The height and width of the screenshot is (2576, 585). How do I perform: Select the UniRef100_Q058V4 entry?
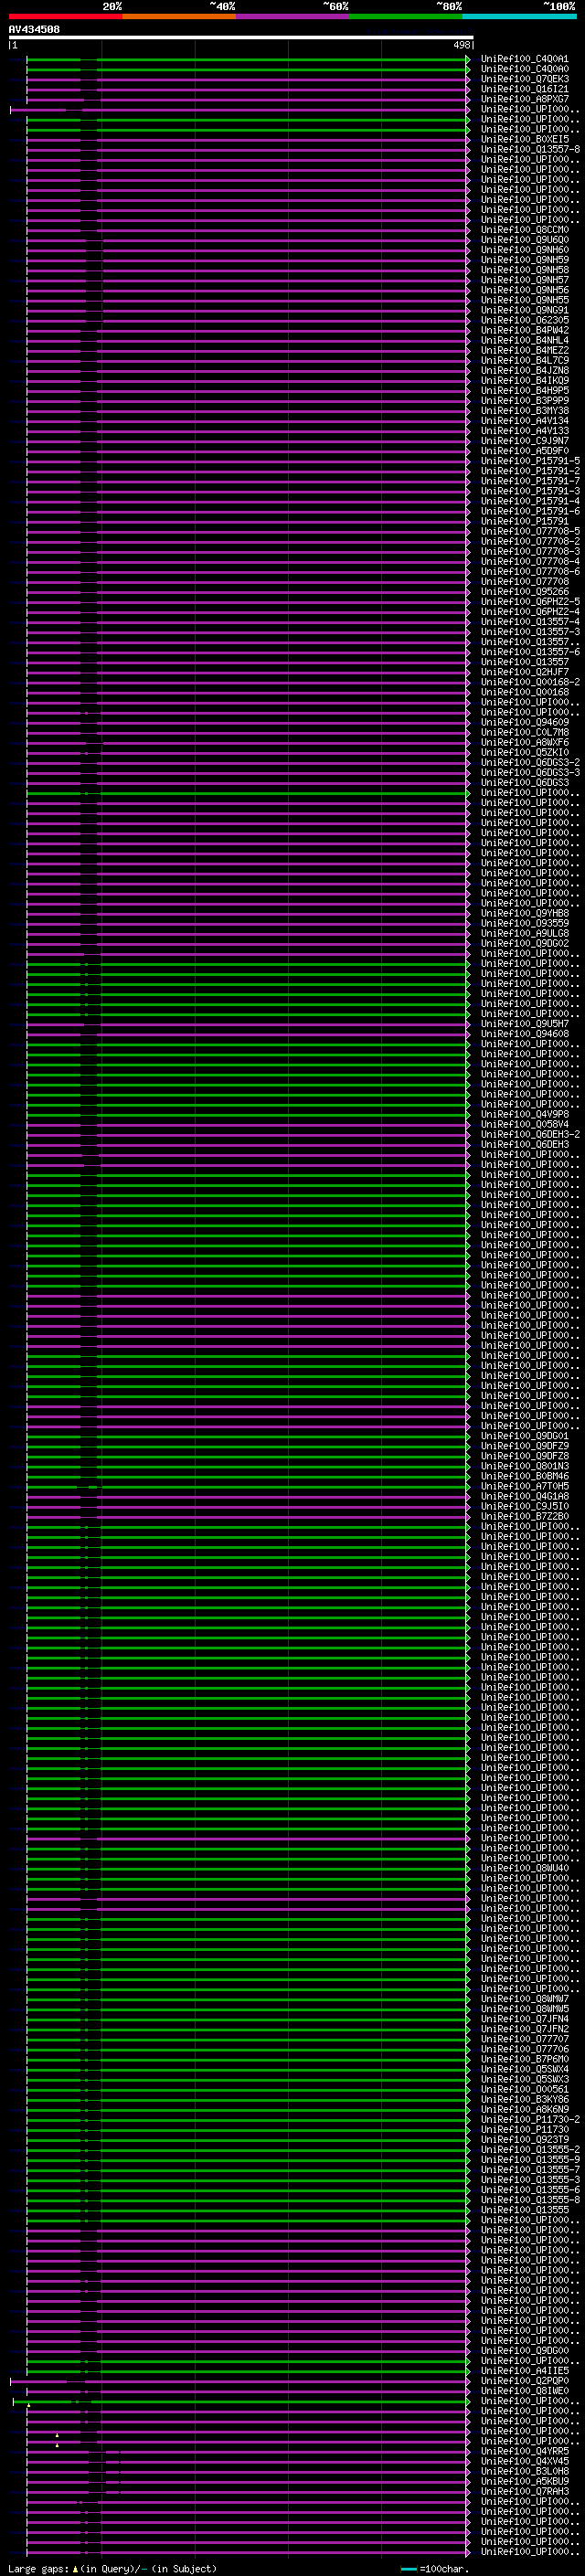pos(525,1124)
